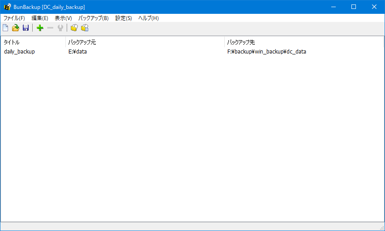The image size is (385, 231).
Task: Maximize the BunBackup window
Action: tap(354, 7)
